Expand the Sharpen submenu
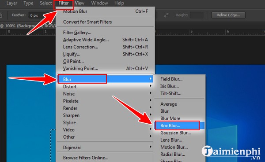The image size is (265, 162). point(105,115)
